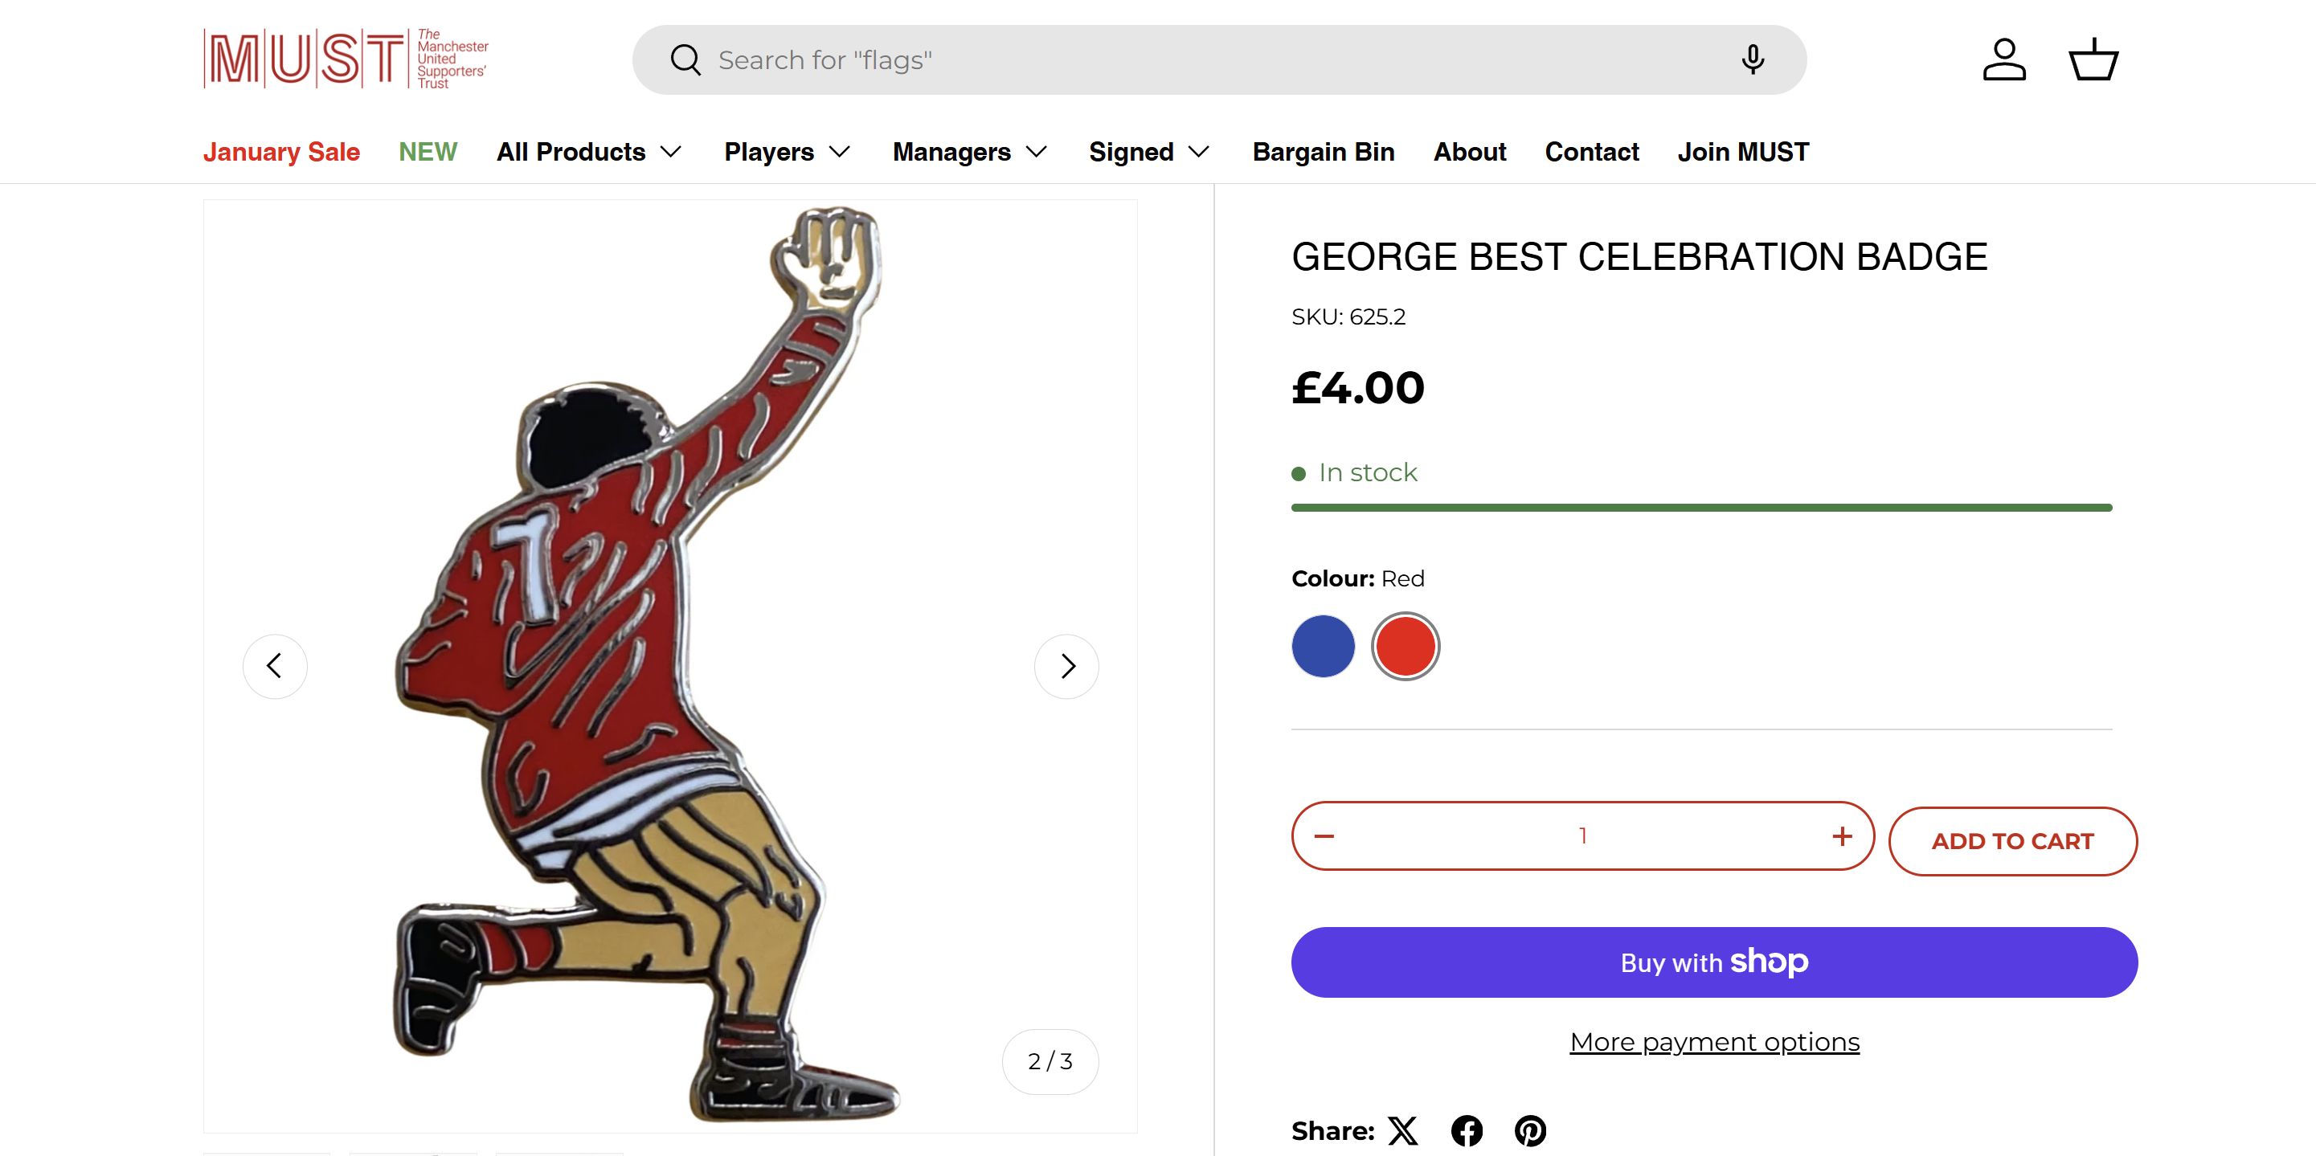Open the Managers dropdown
This screenshot has width=2316, height=1156.
(969, 152)
